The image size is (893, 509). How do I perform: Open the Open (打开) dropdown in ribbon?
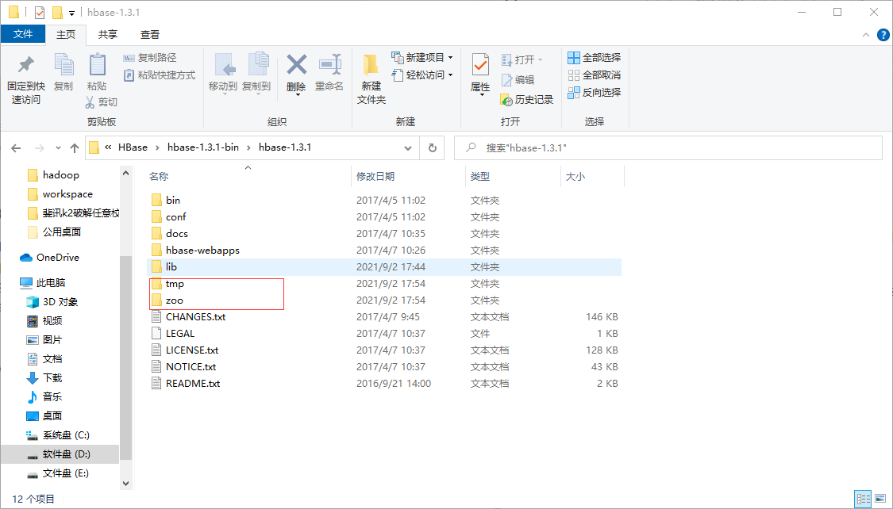(x=522, y=59)
